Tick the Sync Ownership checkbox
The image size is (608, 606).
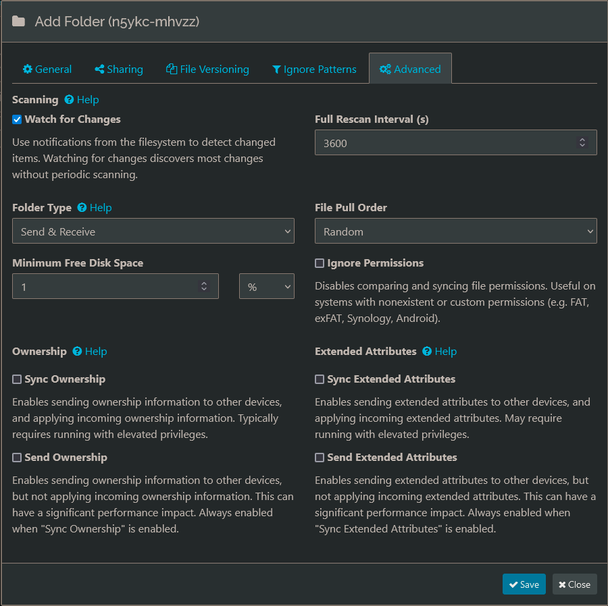(x=17, y=379)
